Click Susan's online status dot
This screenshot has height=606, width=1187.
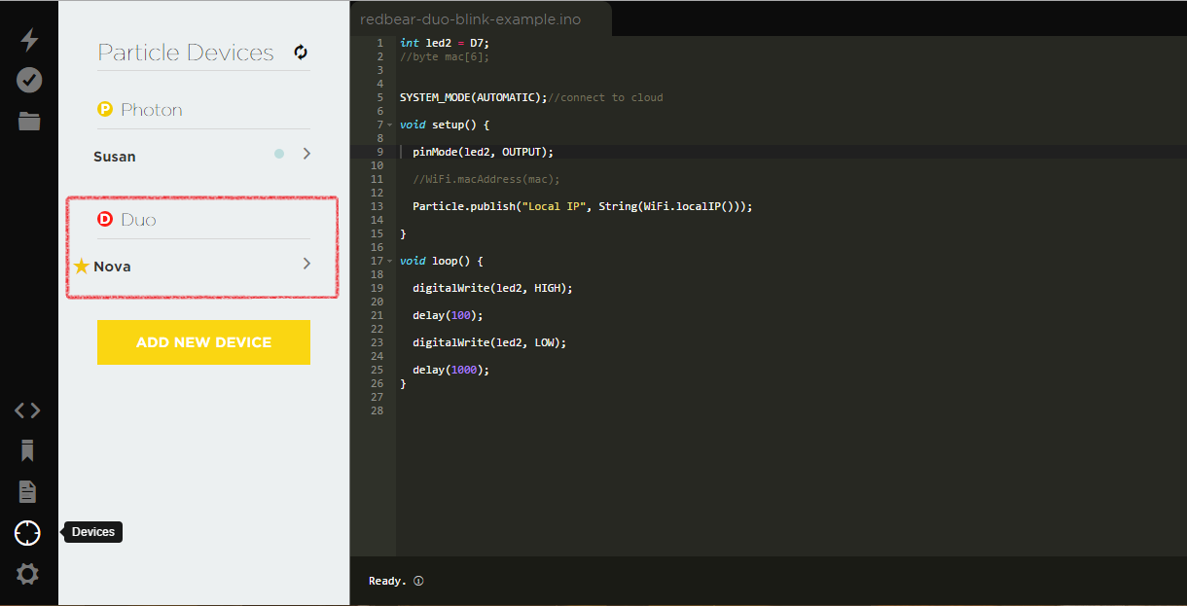[279, 154]
